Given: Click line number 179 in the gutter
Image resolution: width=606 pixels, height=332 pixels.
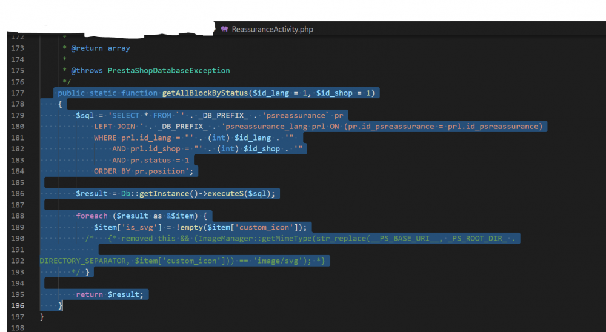Looking at the screenshot, I should click(18, 115).
